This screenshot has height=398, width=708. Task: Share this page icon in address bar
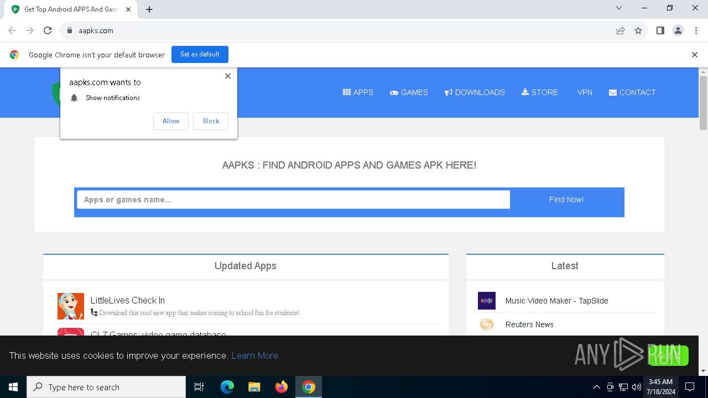(621, 30)
